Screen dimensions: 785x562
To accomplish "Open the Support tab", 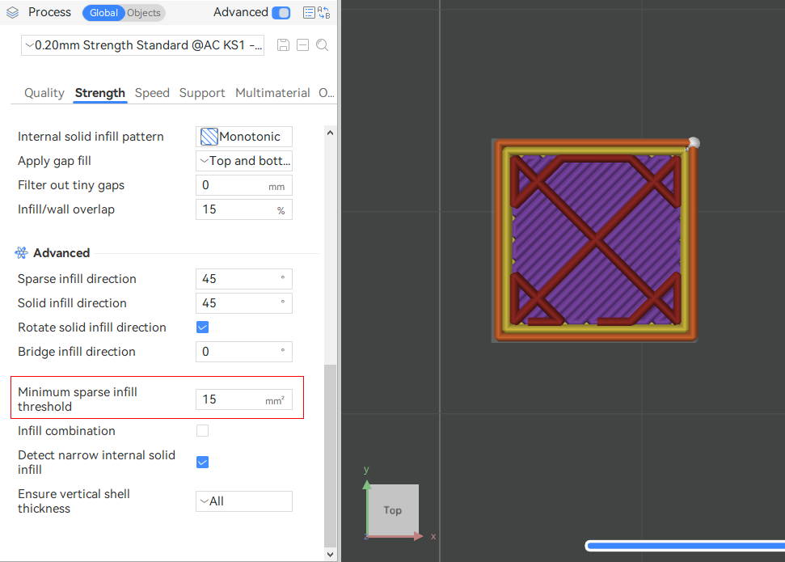I will [x=202, y=93].
